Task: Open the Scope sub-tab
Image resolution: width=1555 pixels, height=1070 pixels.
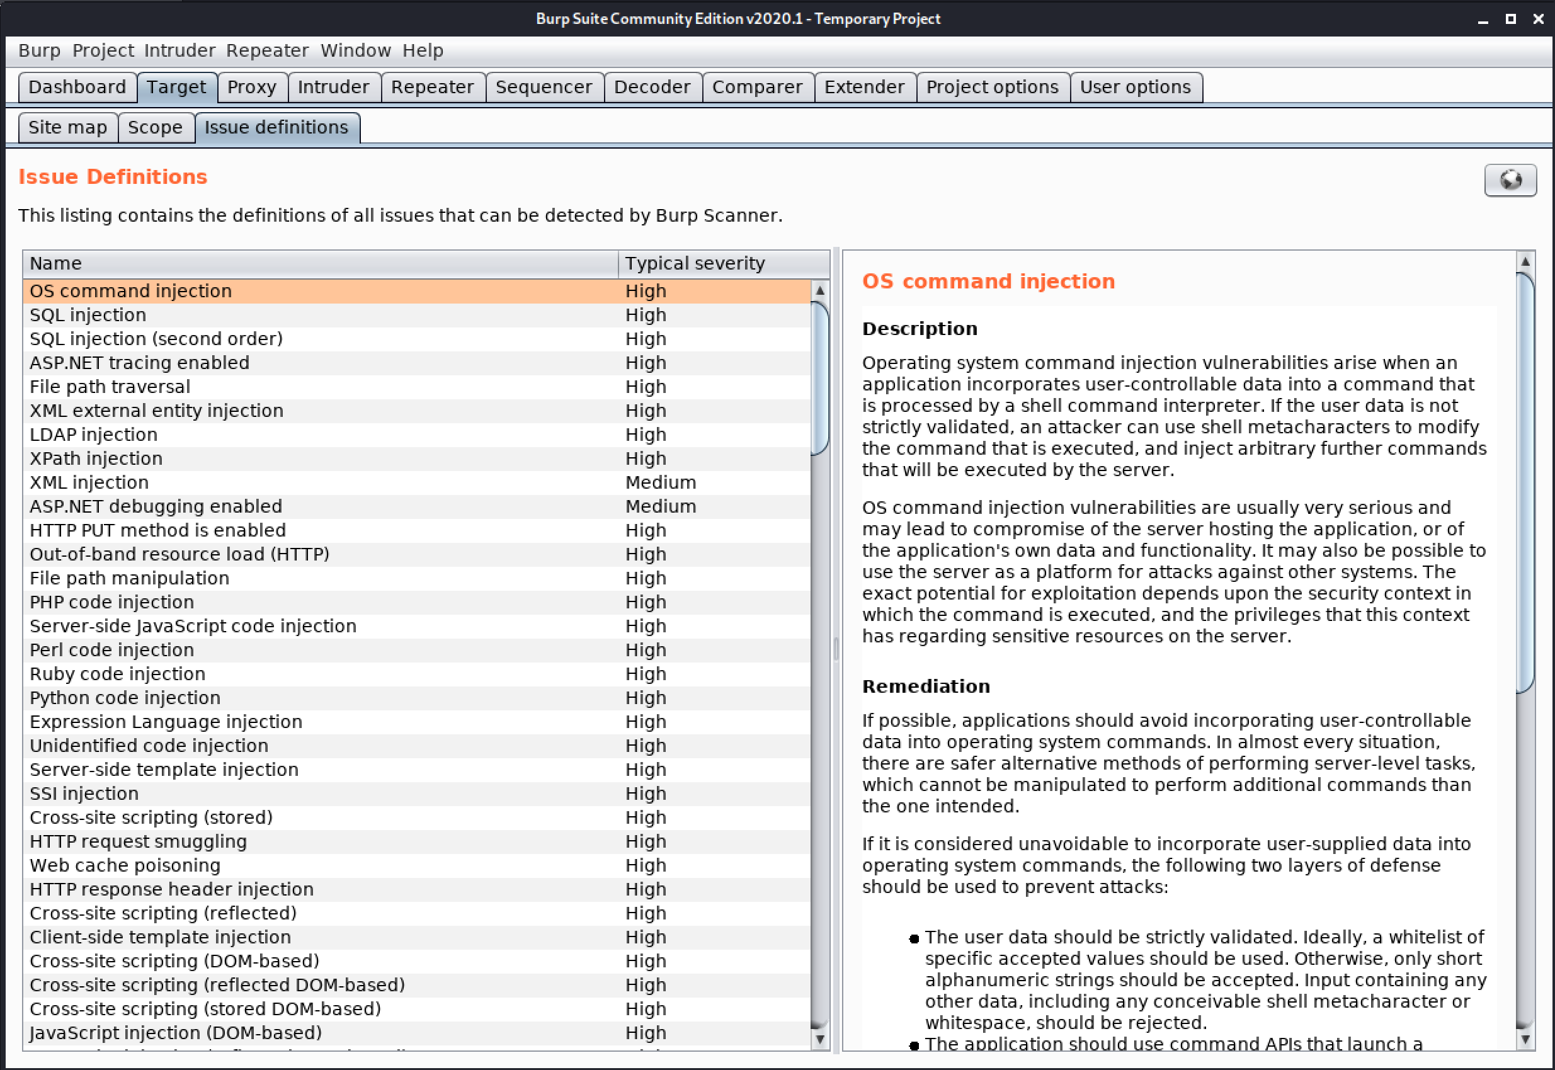Action: click(x=155, y=127)
